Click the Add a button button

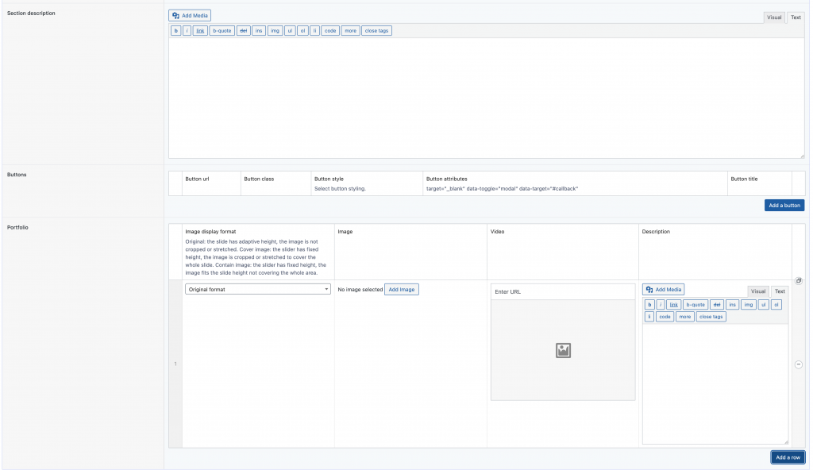(x=784, y=206)
